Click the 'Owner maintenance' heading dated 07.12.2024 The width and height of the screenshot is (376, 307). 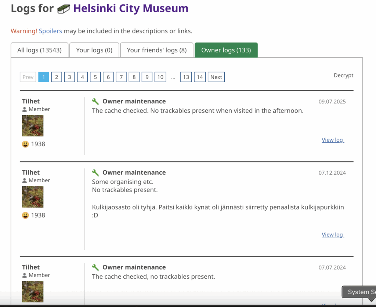tap(134, 172)
